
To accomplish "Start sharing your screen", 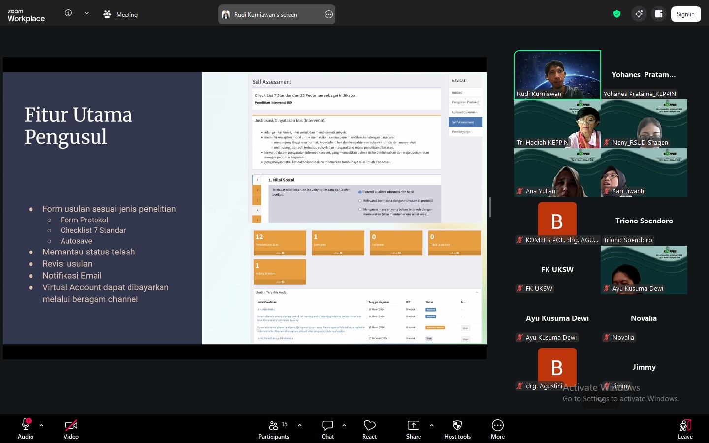I will coord(413,429).
